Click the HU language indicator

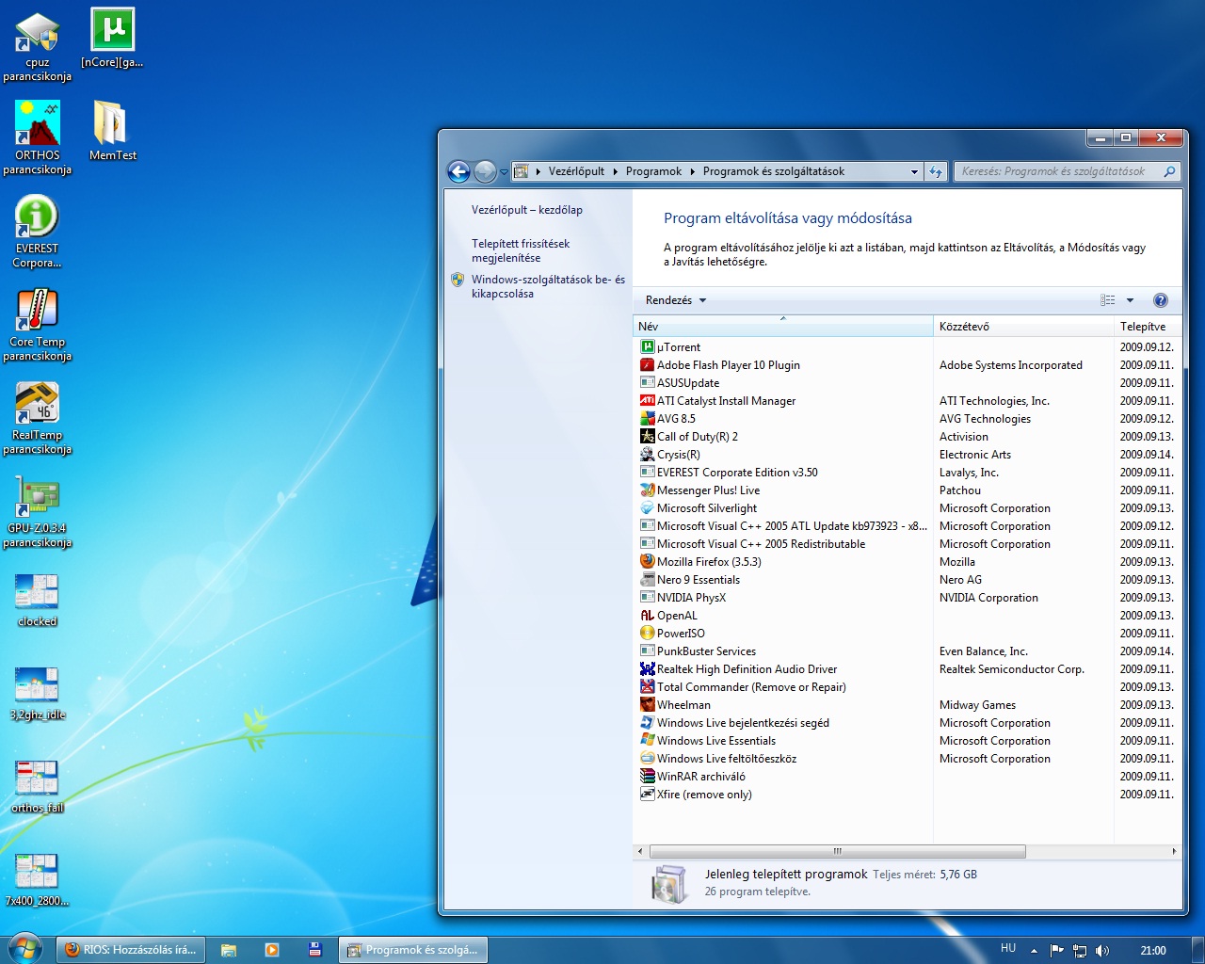click(1008, 949)
